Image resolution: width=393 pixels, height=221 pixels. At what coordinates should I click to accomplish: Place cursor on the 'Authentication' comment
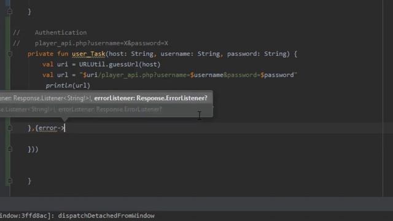tap(61, 33)
